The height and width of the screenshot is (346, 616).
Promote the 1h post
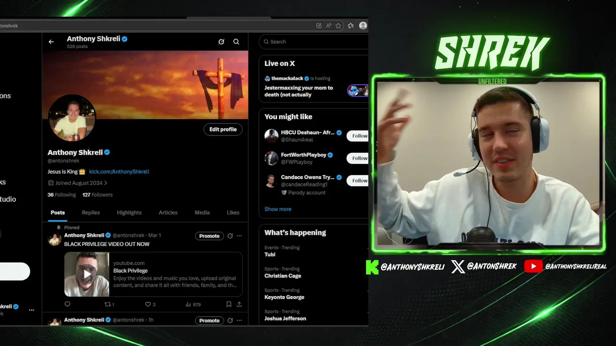(x=209, y=321)
